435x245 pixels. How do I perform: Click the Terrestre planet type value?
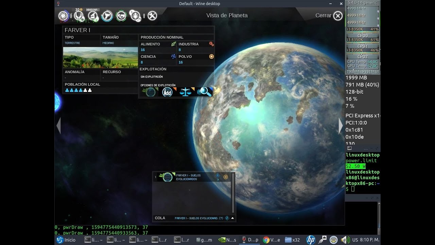coord(72,43)
